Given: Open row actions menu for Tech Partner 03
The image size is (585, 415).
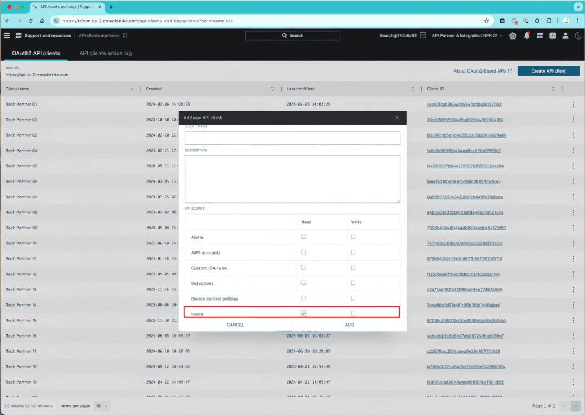Looking at the screenshot, I should coord(574,135).
